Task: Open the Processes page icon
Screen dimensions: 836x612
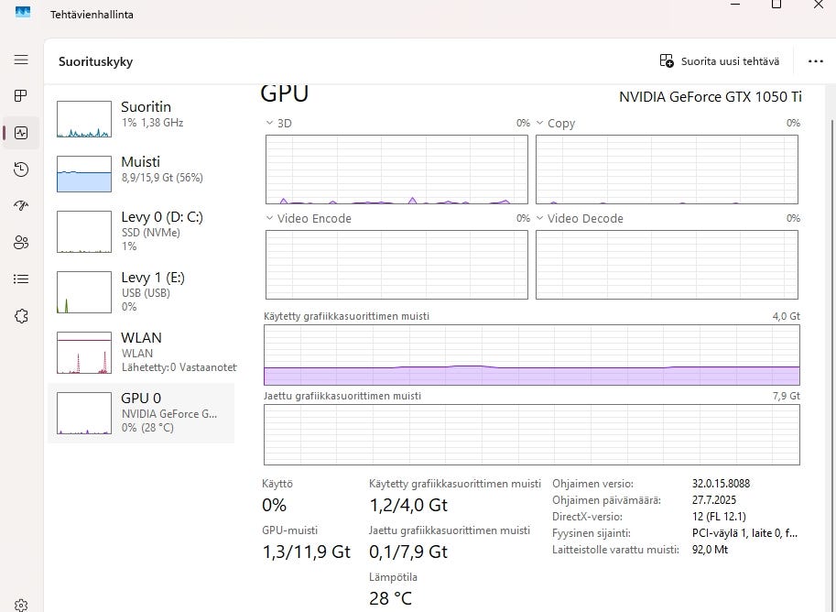Action: pos(21,96)
